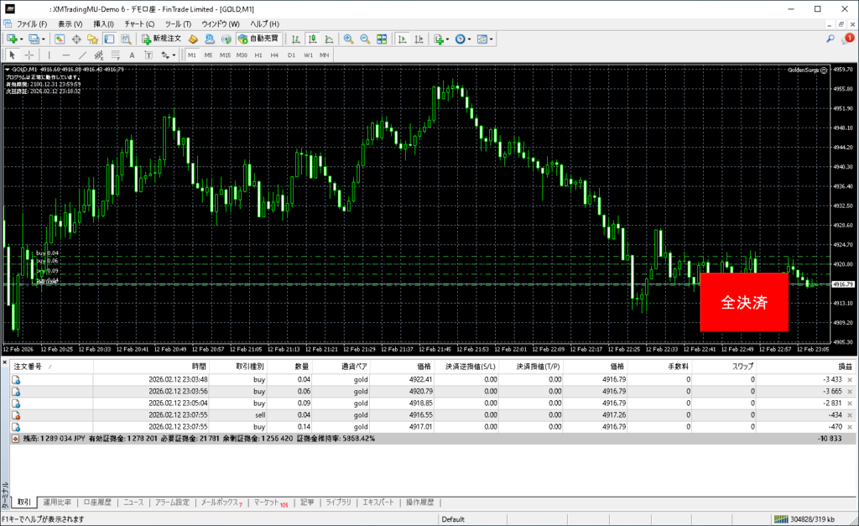Switch chart to candlestick mode
859x526 pixels.
(311, 39)
